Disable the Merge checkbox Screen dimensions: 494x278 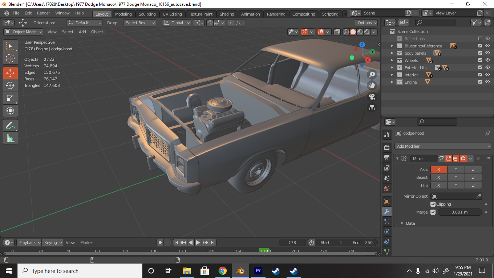pos(433,212)
